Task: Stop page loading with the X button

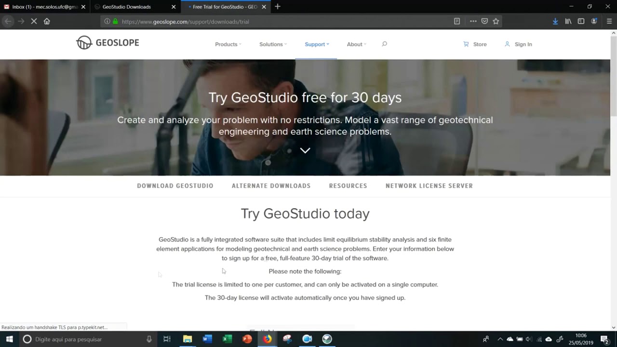Action: pos(34,21)
